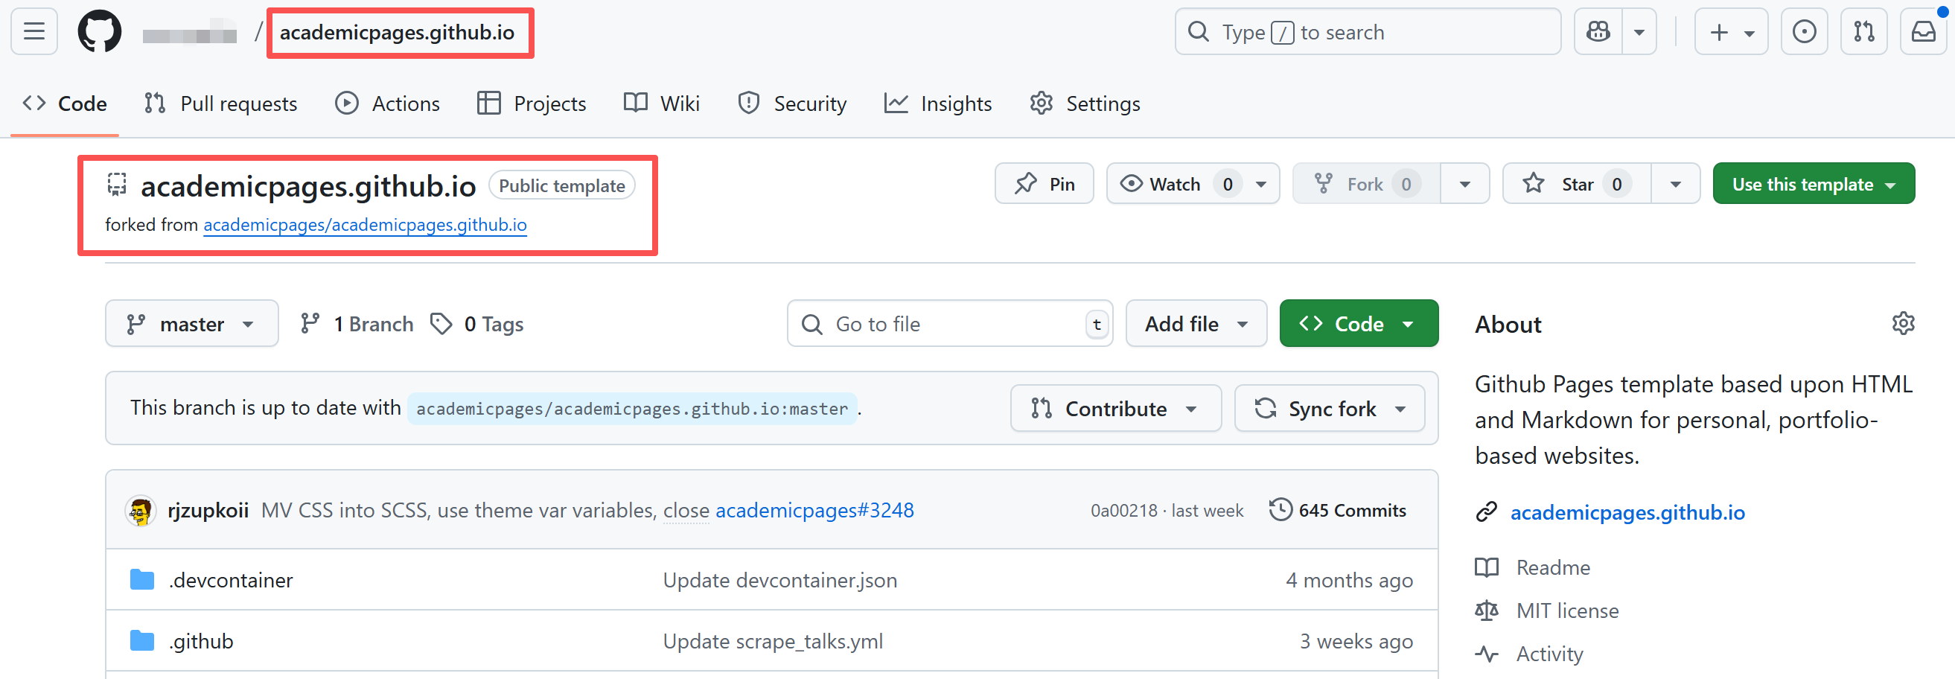Open GitHub Copilot from the header
1955x679 pixels.
click(1598, 31)
